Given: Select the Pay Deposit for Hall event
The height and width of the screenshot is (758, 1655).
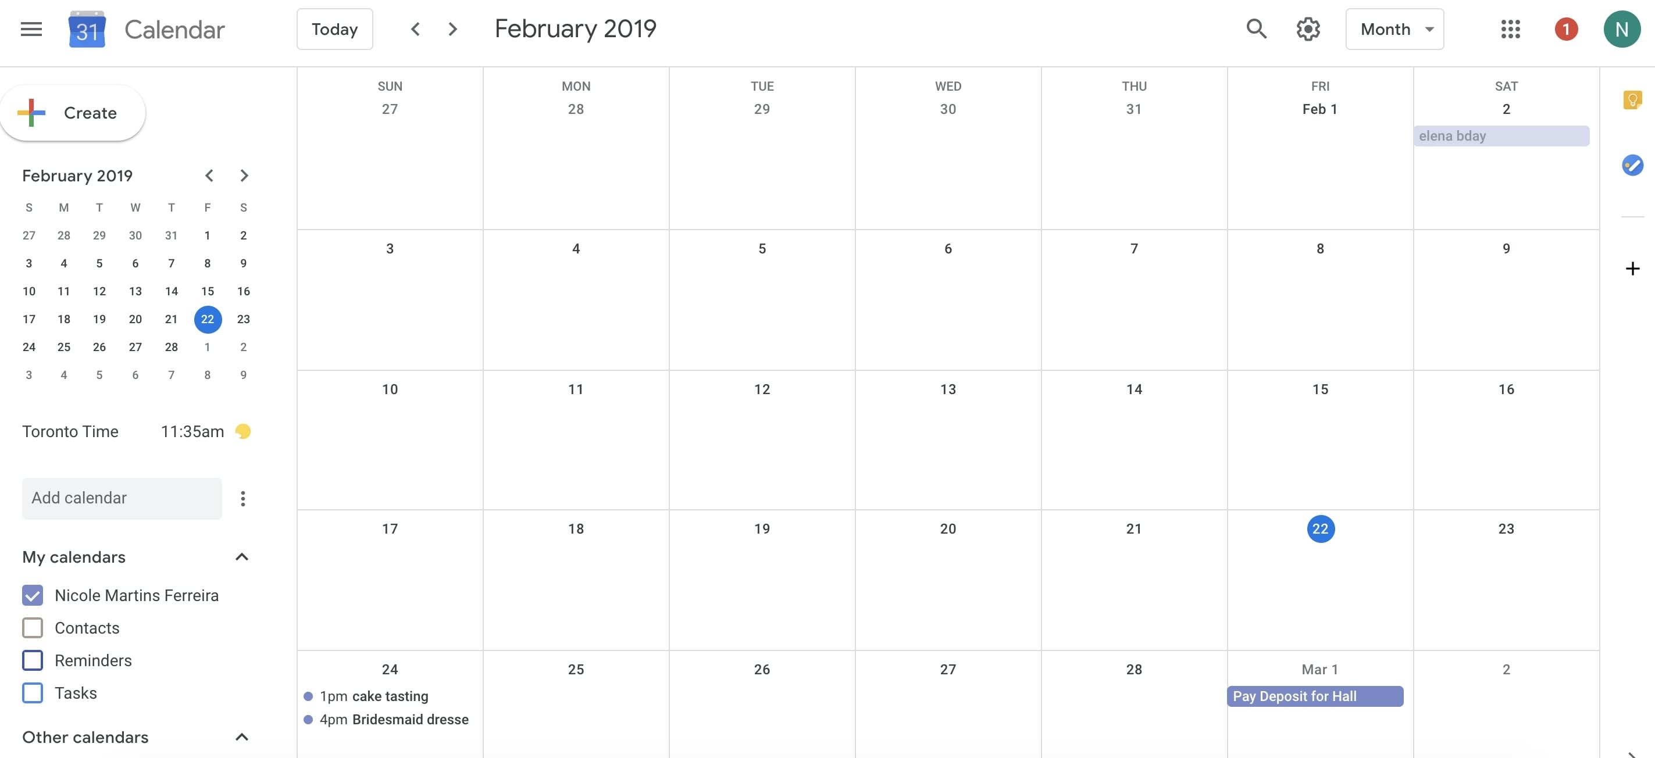Looking at the screenshot, I should [1315, 696].
